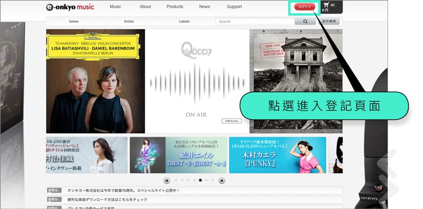Click the magnifier search button
The height and width of the screenshot is (209, 423).
pos(305,22)
